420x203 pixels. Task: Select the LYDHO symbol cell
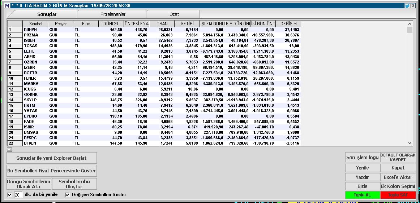tap(35, 116)
